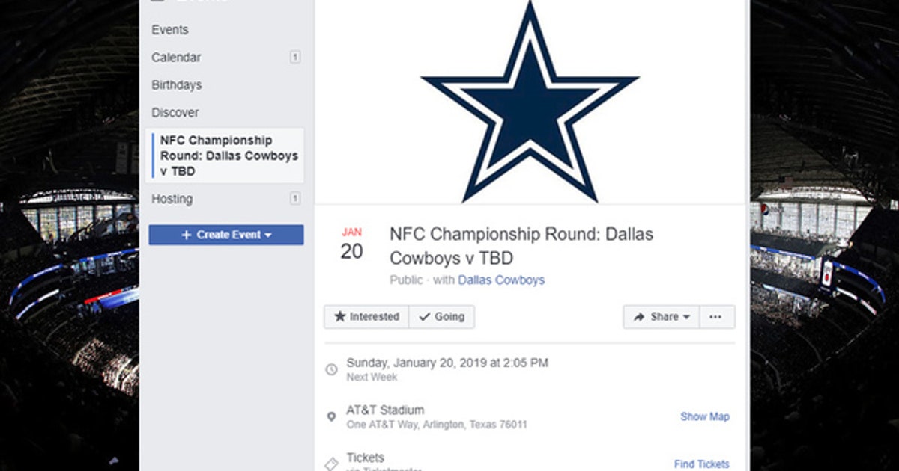Open the three-dots more options menu
899x471 pixels.
[716, 316]
